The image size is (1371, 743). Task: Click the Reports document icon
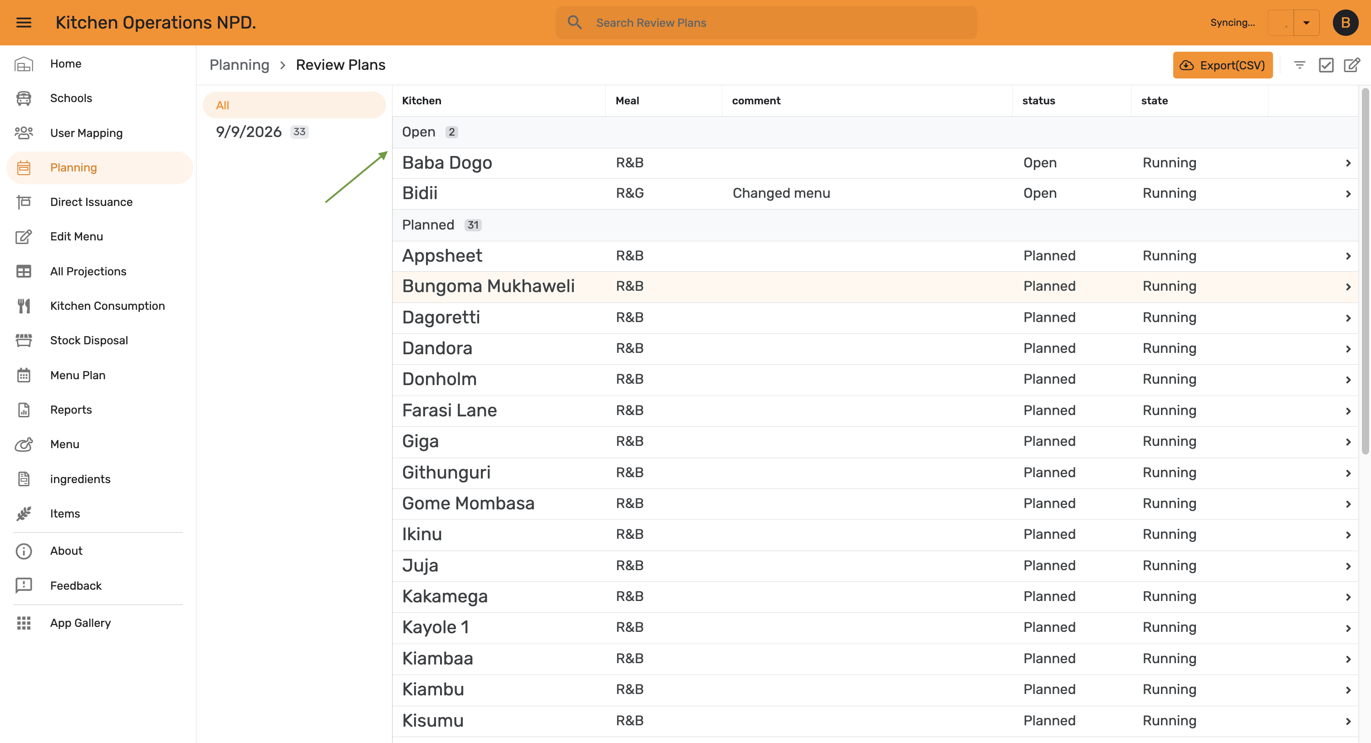[x=24, y=410]
